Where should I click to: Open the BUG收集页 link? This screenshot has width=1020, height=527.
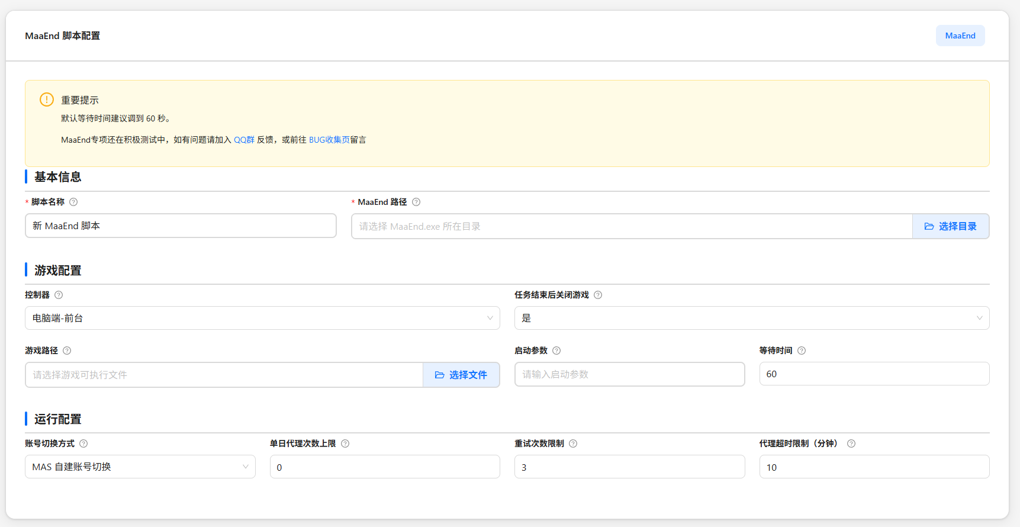(x=329, y=140)
